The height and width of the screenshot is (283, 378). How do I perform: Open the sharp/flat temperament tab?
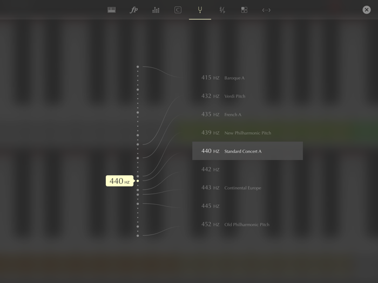click(x=222, y=10)
